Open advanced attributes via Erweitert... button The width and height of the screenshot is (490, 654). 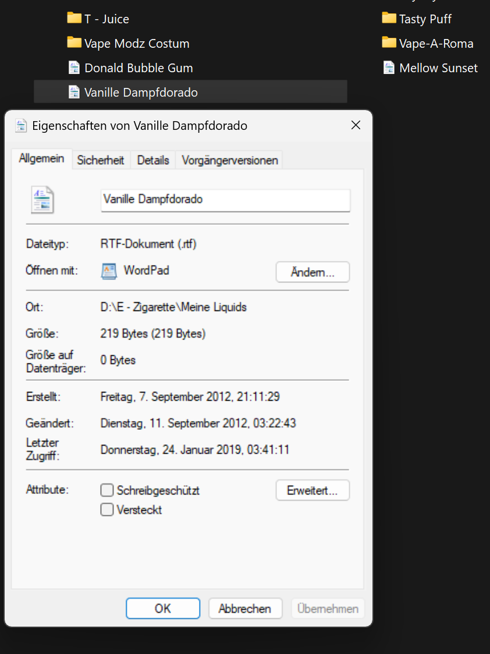click(313, 490)
